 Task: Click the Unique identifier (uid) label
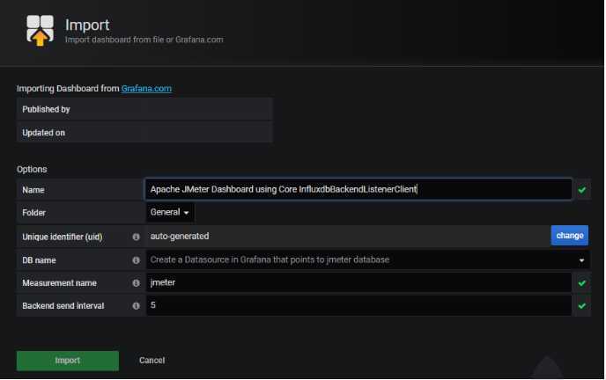(63, 237)
